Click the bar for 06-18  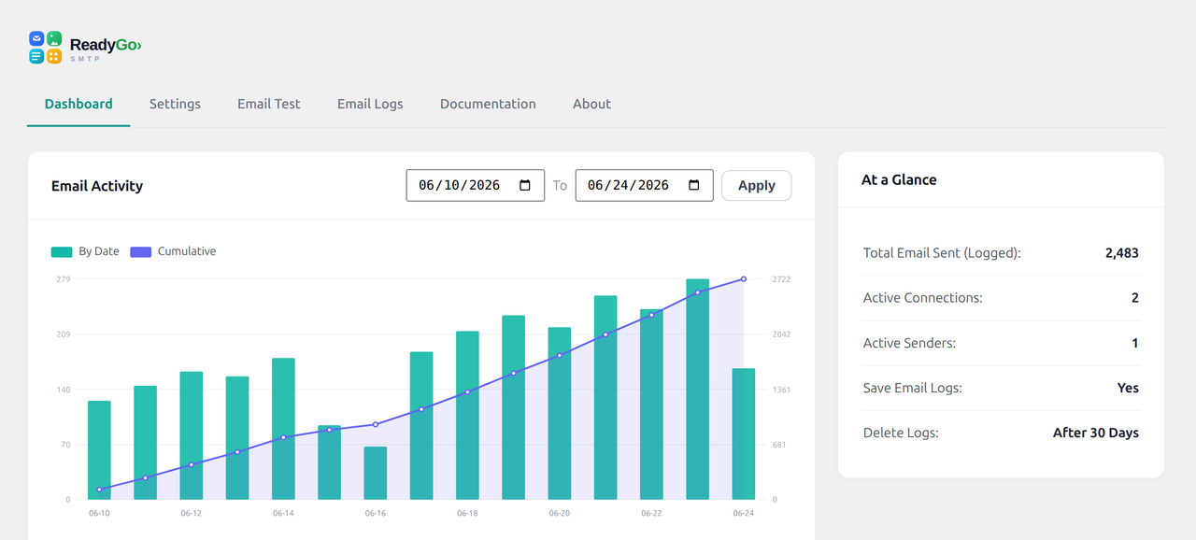(467, 415)
